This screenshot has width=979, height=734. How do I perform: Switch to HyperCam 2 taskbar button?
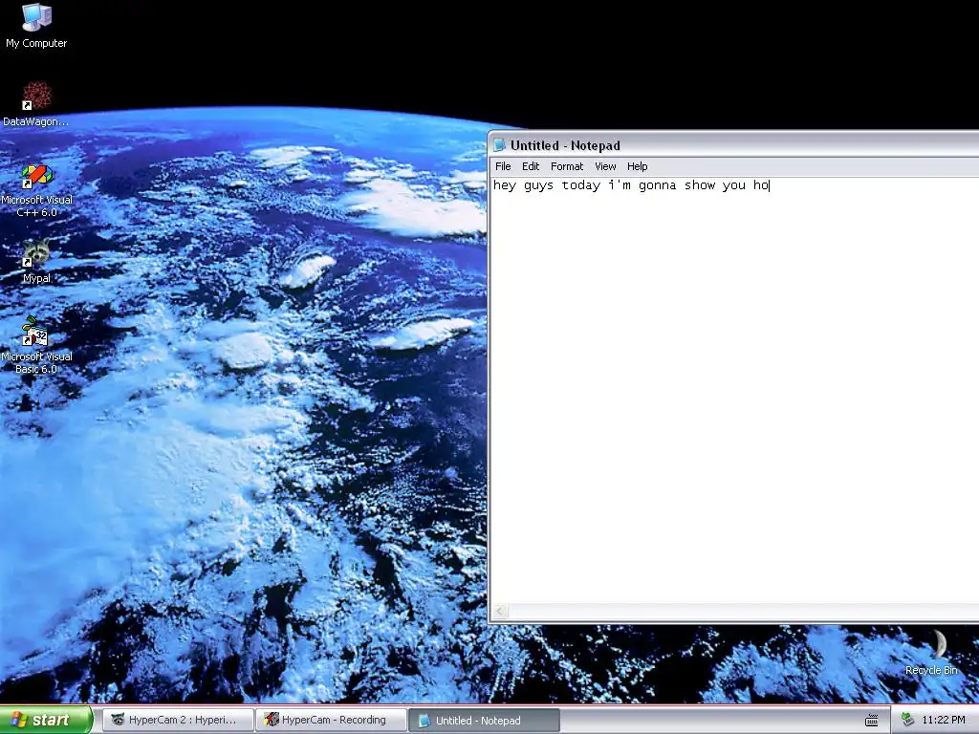pos(178,721)
